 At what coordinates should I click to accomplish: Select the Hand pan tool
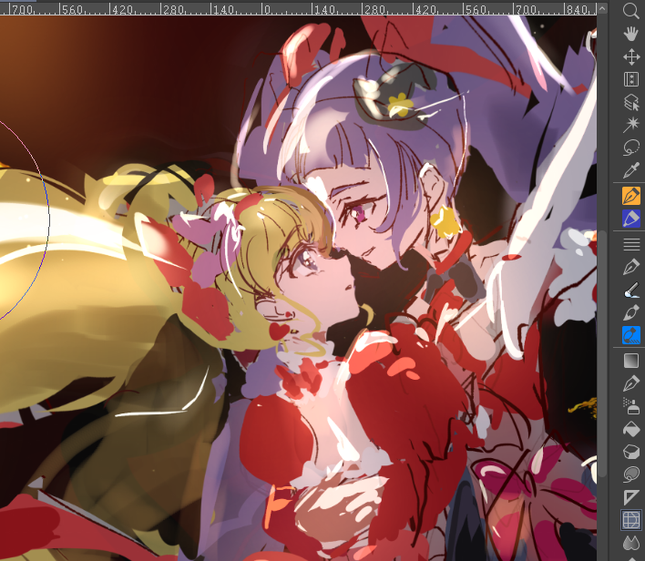point(631,34)
